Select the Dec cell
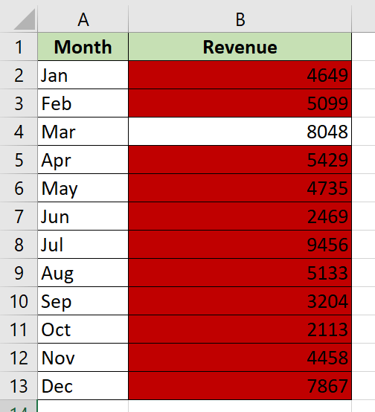Screen dimensions: 375x412 tap(83, 386)
